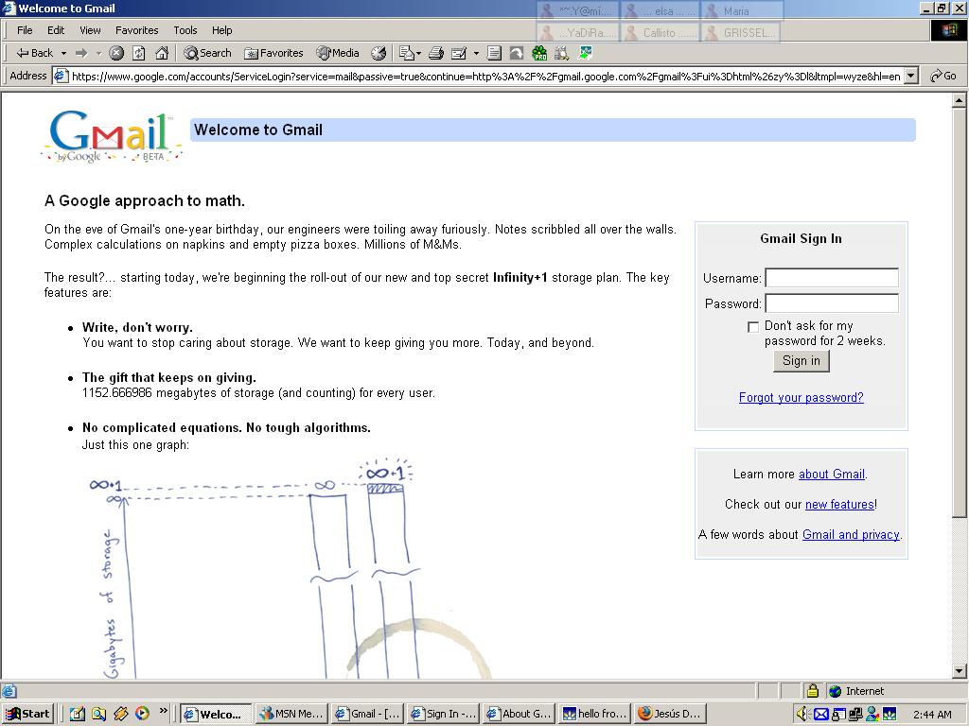
Task: Click the mail envelope system tray icon
Action: pos(820,715)
